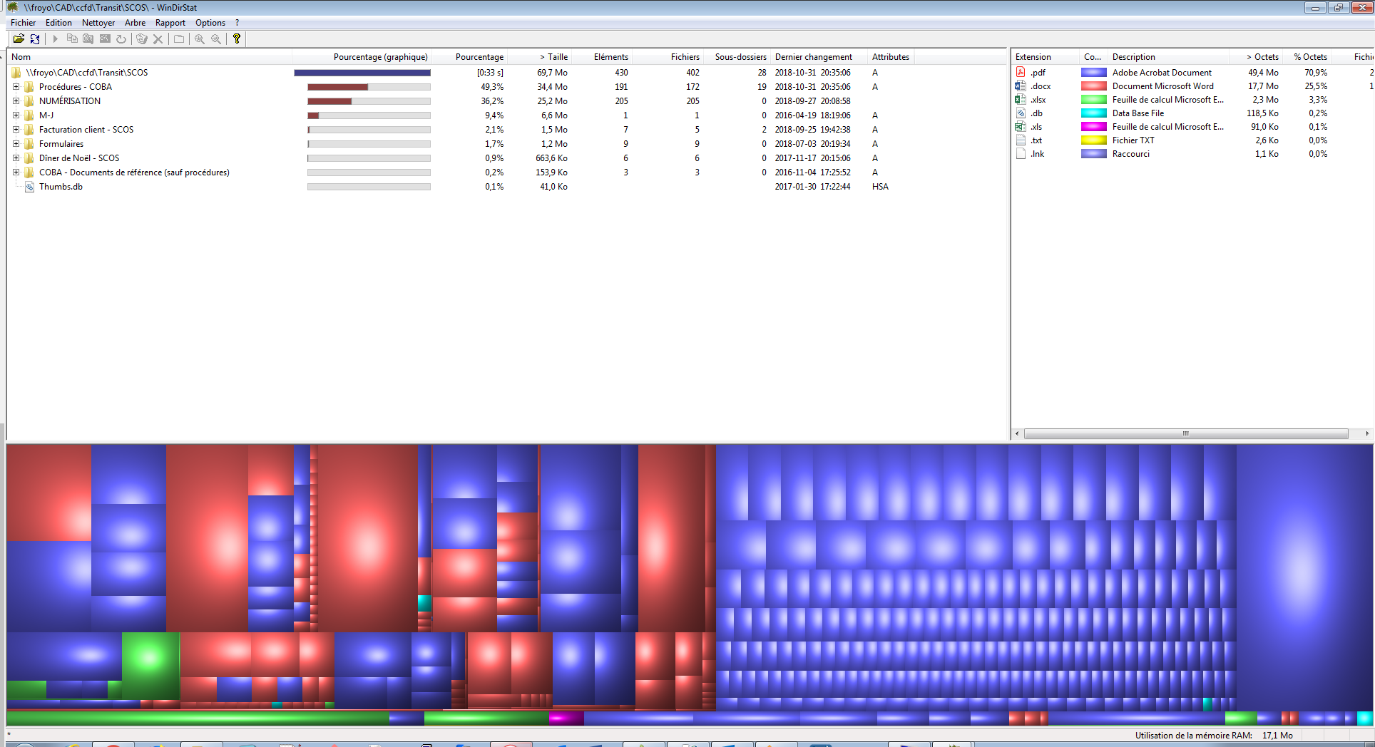
Task: Click the Zoom Out magnifier icon
Action: [216, 39]
